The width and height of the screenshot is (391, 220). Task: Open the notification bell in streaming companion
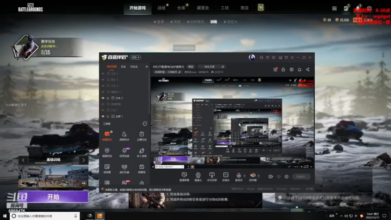point(300,69)
